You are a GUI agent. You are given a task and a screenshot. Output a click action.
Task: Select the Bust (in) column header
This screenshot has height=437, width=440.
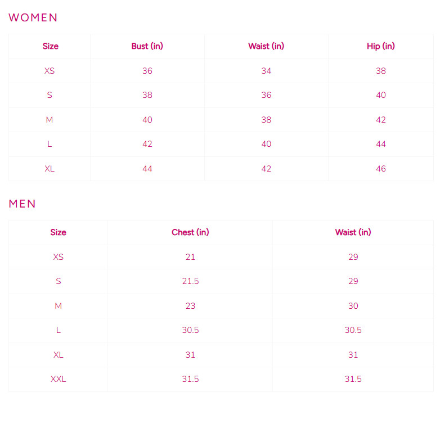147,46
